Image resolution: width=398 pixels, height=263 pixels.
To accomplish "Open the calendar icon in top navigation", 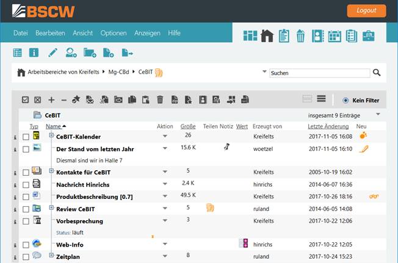I will click(x=334, y=36).
